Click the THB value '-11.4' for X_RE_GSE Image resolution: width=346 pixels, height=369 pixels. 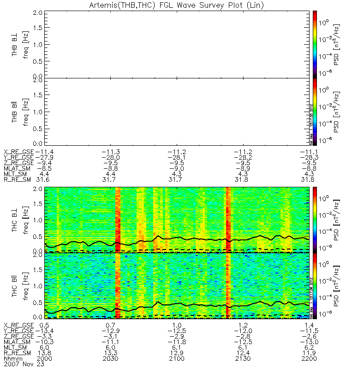pos(44,152)
